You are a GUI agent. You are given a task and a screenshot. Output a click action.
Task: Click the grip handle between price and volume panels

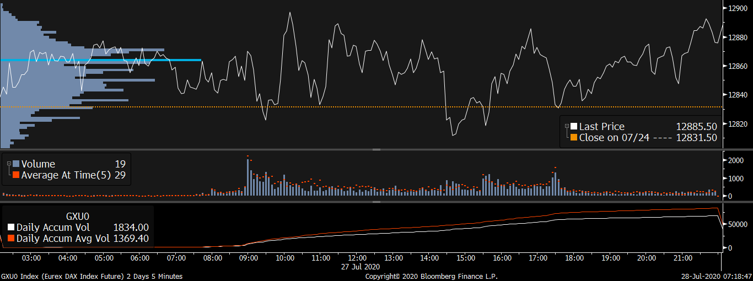click(x=377, y=149)
